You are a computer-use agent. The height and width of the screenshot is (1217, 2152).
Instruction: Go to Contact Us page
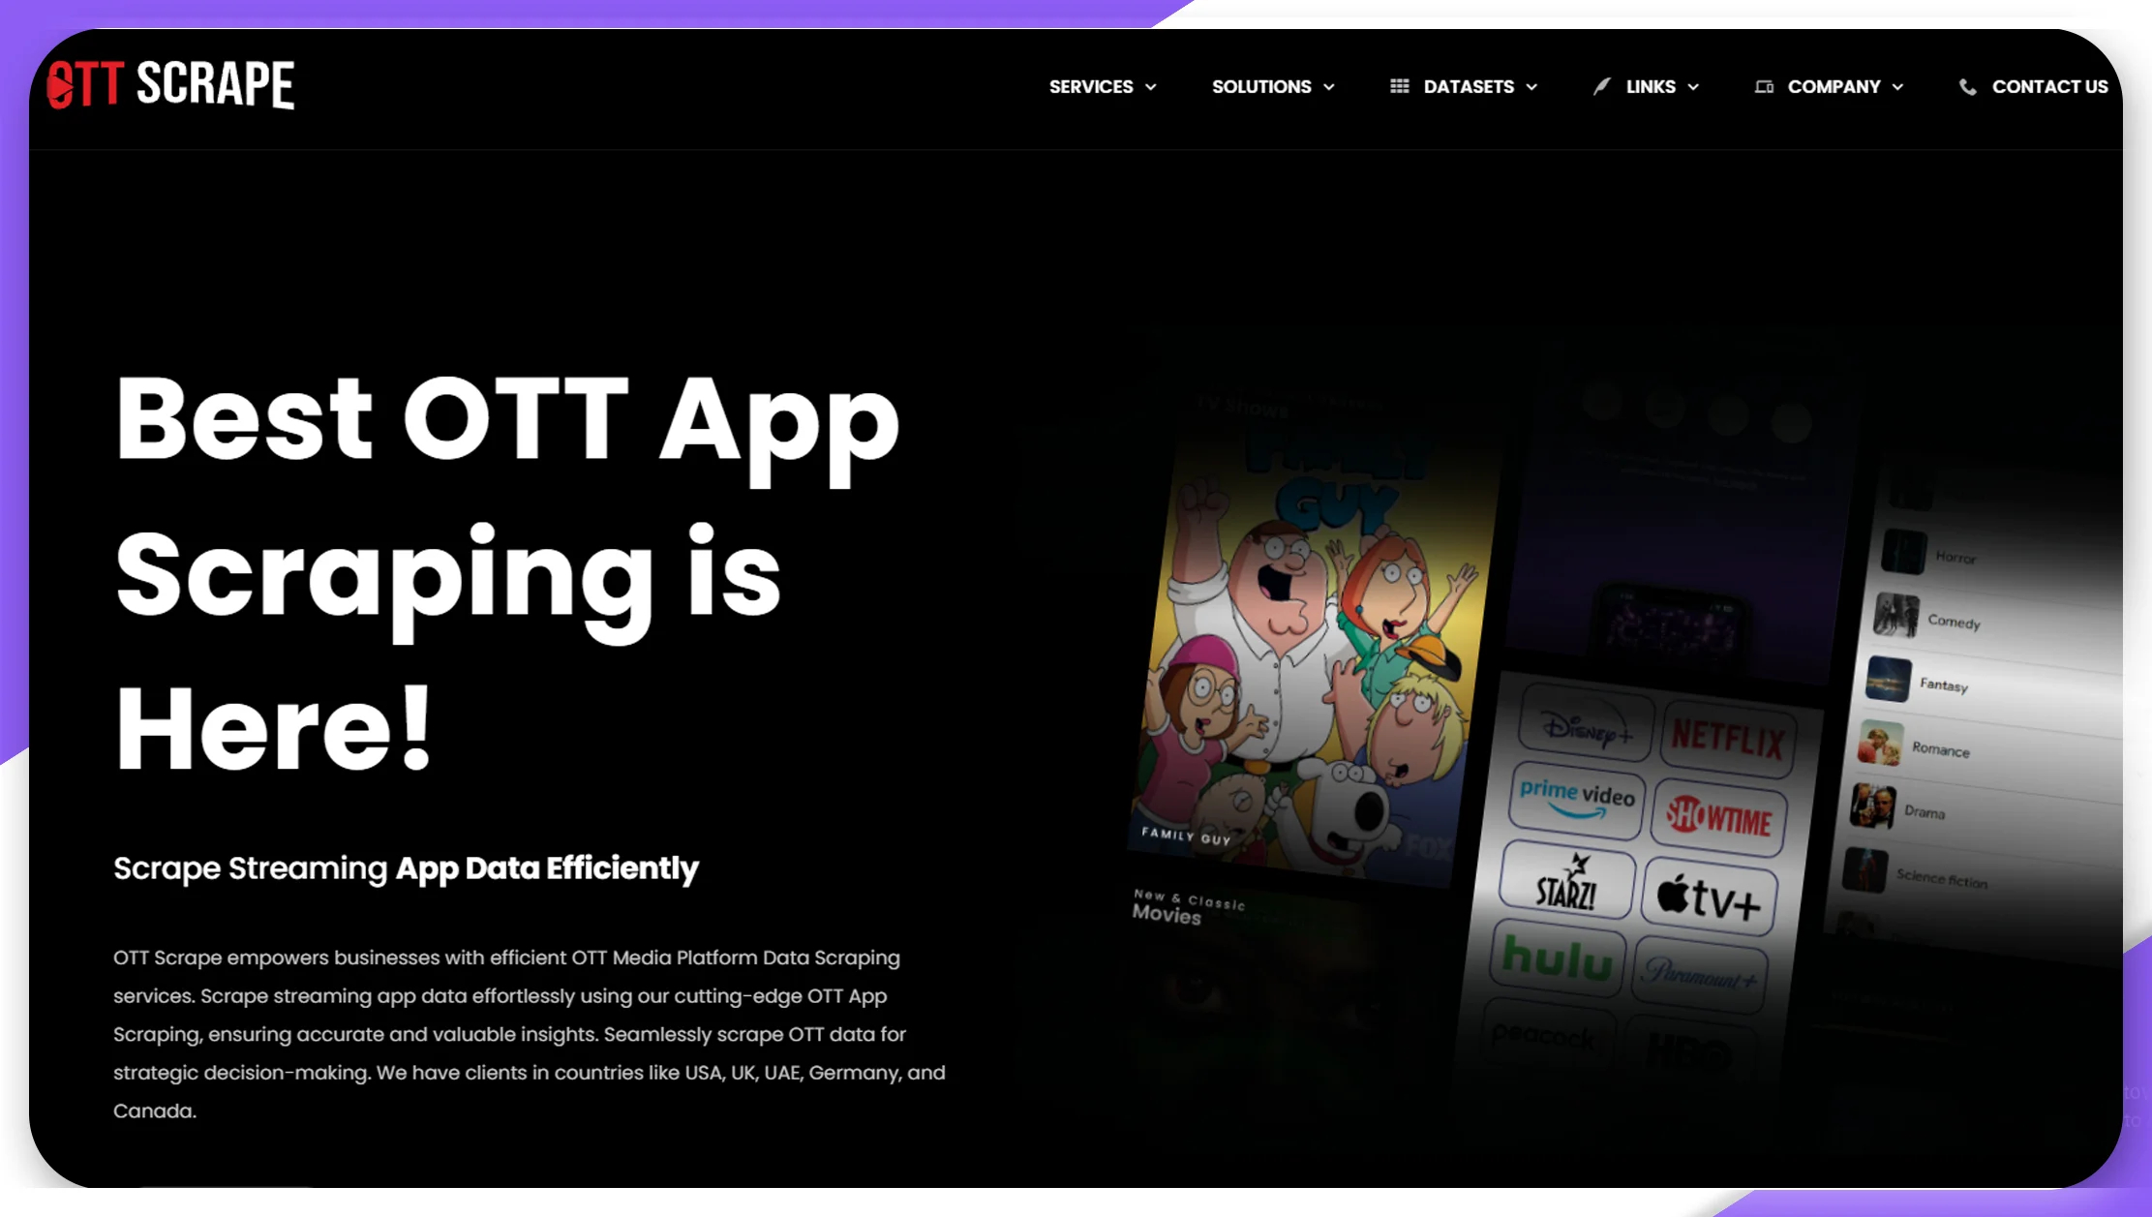click(2049, 86)
